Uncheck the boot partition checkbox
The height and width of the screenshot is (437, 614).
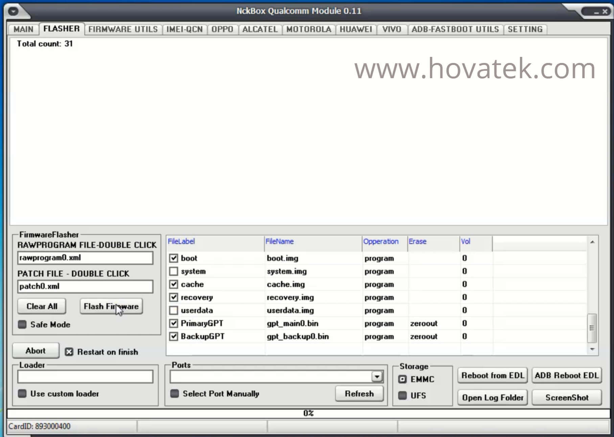(174, 258)
